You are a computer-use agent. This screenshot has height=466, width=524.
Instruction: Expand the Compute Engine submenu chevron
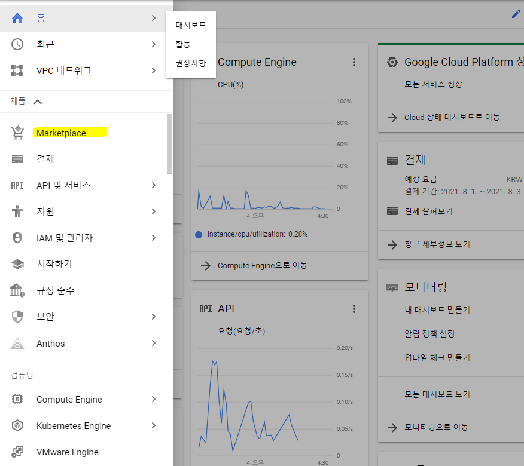[153, 399]
